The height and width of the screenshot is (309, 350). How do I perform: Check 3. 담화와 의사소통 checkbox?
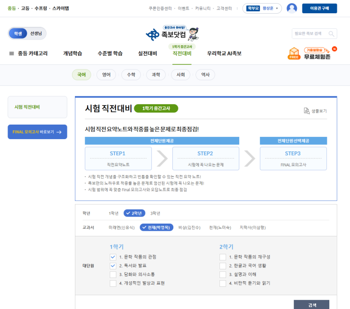click(113, 275)
